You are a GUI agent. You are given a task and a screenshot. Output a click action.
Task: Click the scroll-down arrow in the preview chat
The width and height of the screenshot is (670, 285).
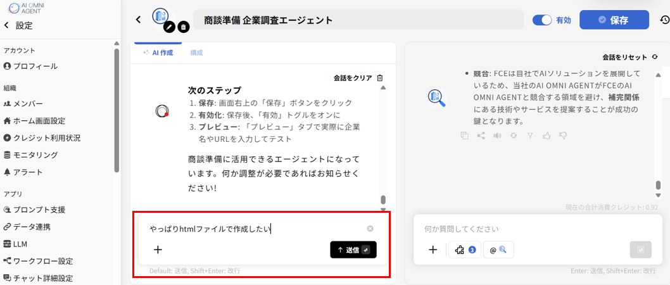[x=659, y=195]
